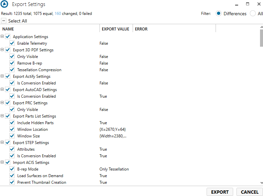Select the Window Location tree row
This screenshot has width=263, height=196.
pos(33,129)
